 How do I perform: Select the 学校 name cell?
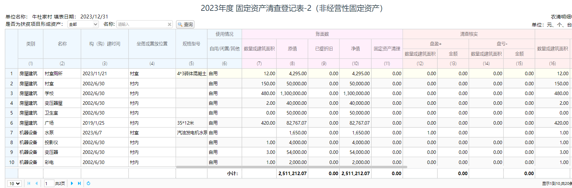click(62, 93)
